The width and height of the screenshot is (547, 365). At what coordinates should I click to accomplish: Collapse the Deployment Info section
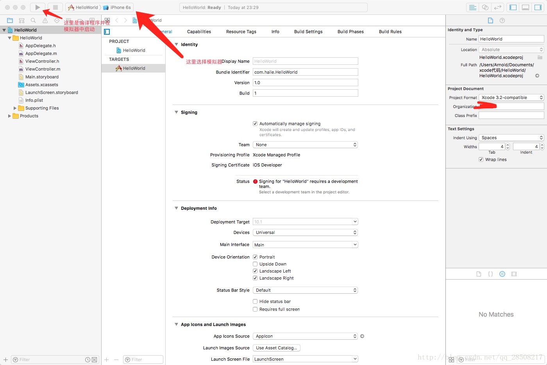coord(176,208)
